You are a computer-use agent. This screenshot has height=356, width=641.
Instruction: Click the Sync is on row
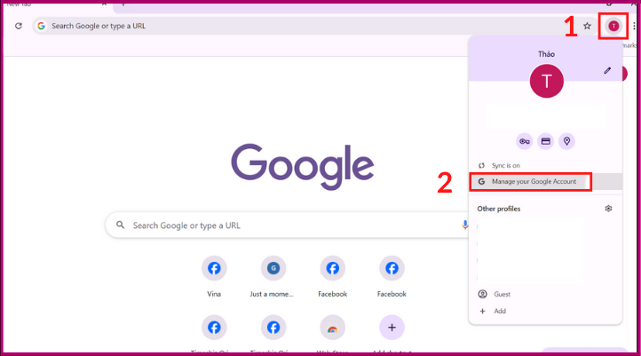pos(545,165)
